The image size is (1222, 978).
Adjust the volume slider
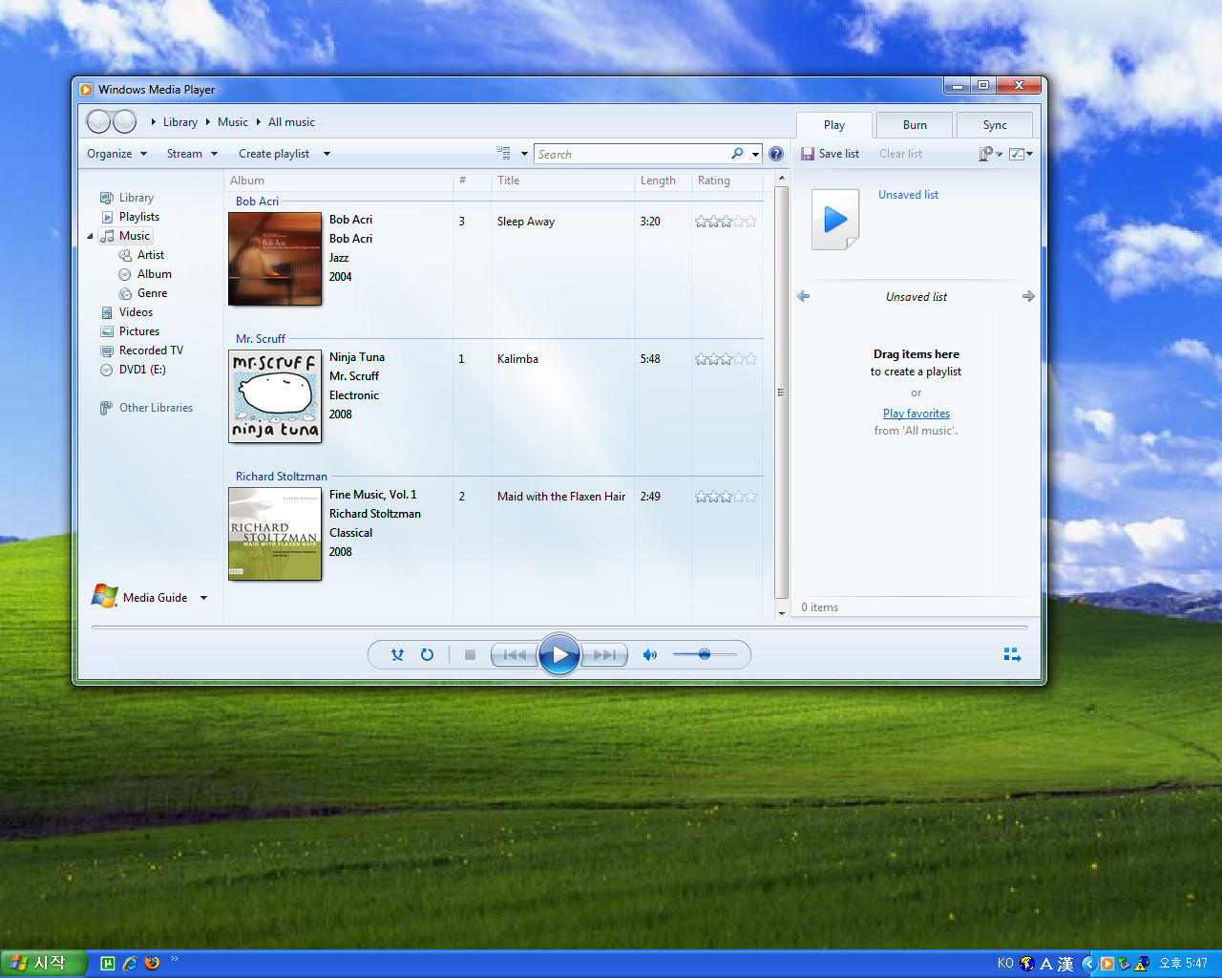pos(705,654)
